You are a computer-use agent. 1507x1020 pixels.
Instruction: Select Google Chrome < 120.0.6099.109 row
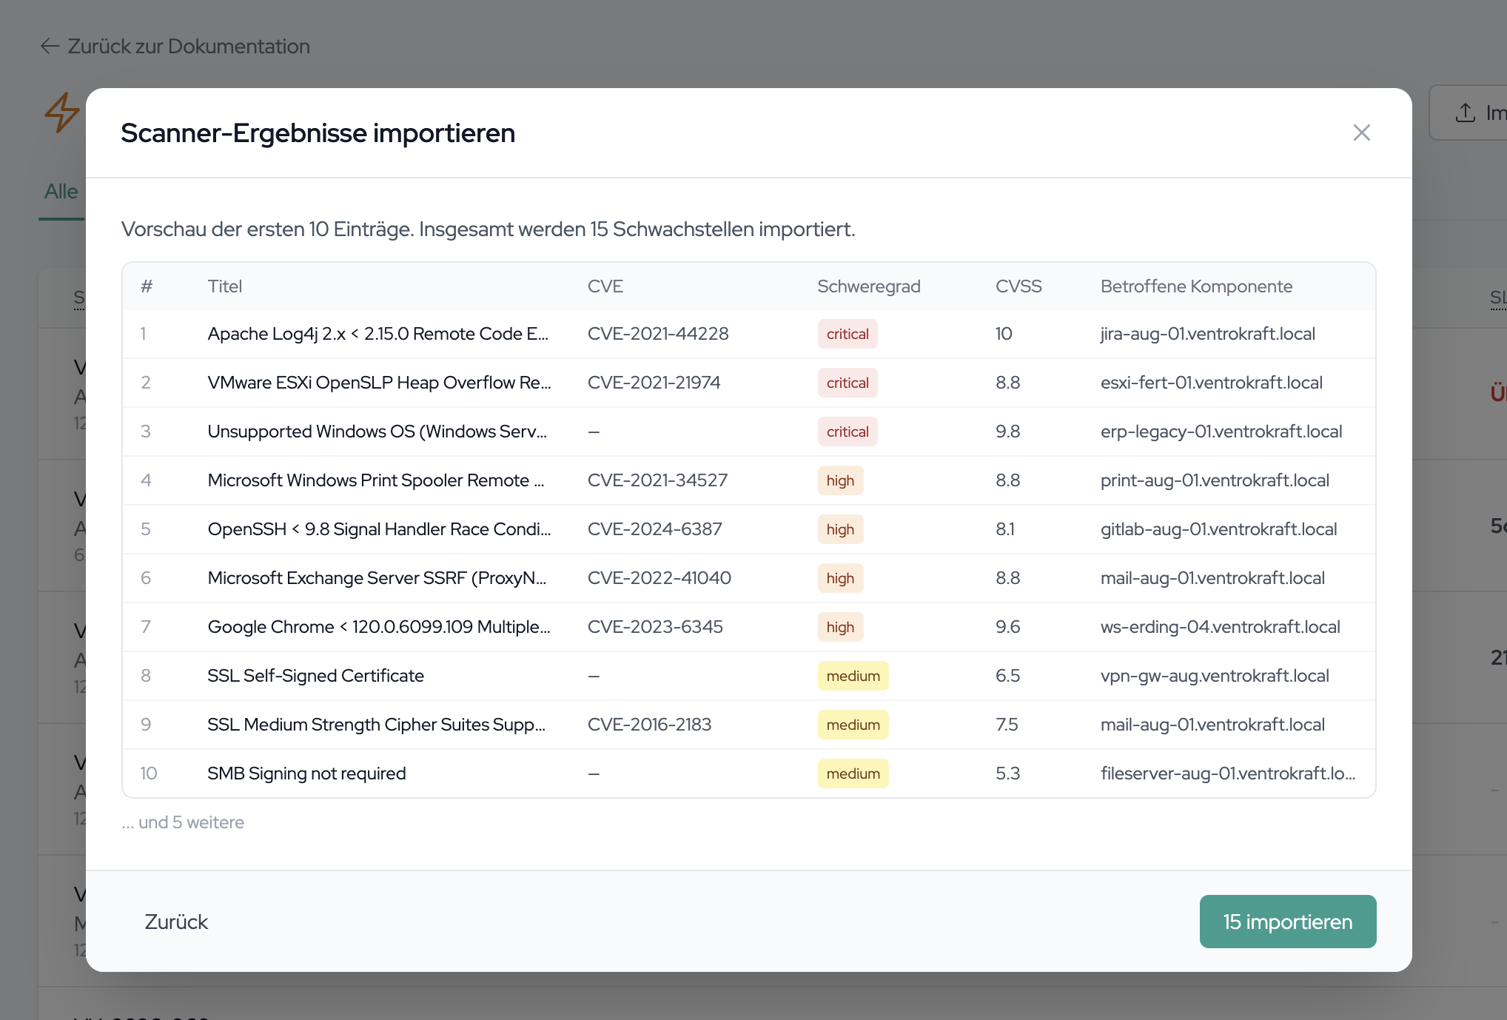[749, 627]
